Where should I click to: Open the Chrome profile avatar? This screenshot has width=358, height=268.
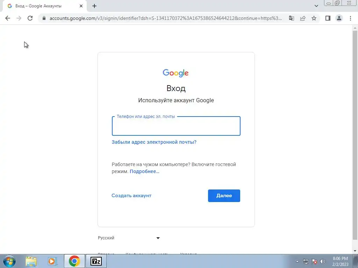(x=339, y=18)
